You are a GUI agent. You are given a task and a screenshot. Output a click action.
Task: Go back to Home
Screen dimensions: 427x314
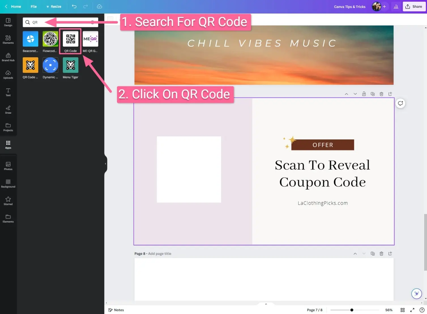point(13,7)
